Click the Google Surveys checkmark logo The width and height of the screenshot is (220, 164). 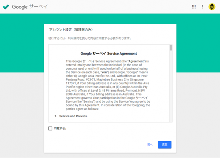click(6, 7)
